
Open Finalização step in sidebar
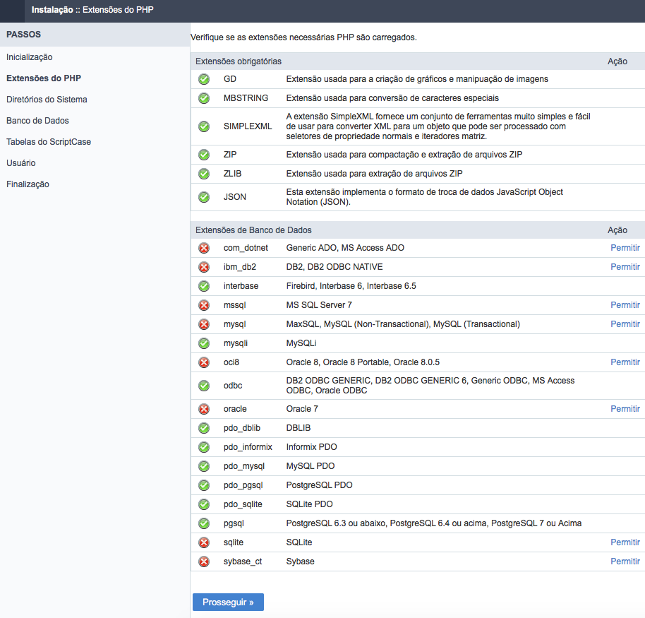pyautogui.click(x=28, y=184)
